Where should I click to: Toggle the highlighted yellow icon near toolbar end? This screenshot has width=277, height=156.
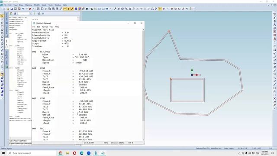(160, 9)
